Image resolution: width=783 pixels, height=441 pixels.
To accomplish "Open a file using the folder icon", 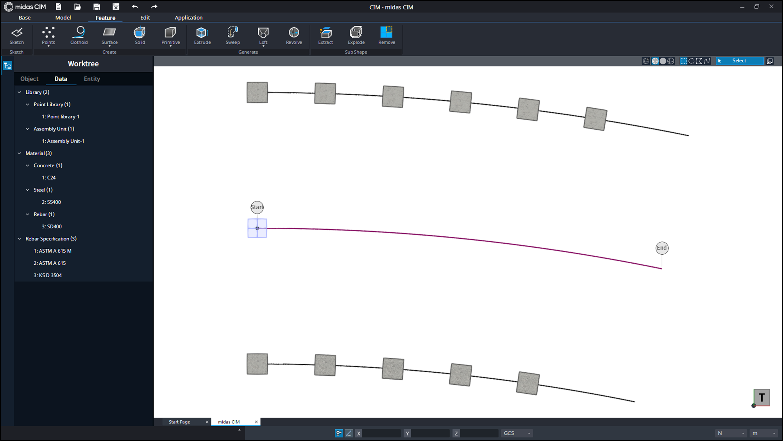I will (77, 7).
